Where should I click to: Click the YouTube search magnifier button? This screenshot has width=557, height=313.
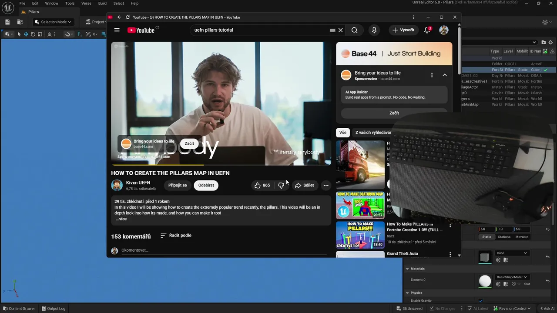pyautogui.click(x=355, y=30)
